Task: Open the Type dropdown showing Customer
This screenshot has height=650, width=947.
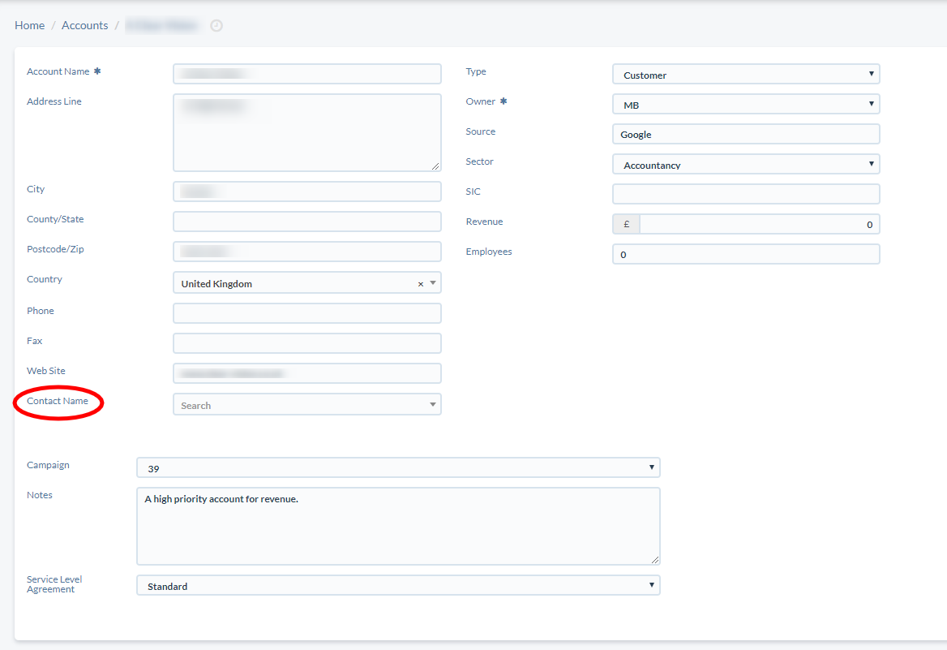Action: click(x=746, y=74)
